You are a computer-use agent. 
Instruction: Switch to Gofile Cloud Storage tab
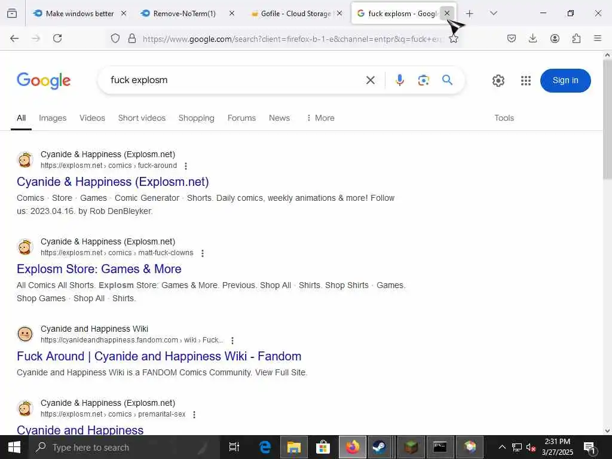(296, 14)
